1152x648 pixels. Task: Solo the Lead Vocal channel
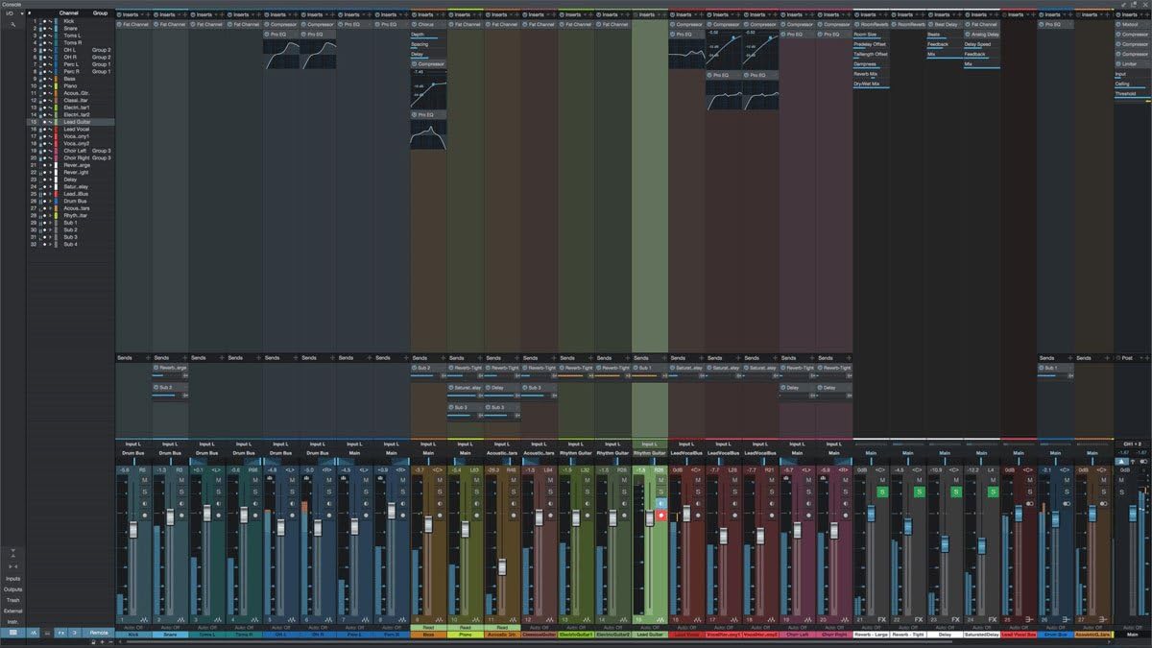click(x=698, y=492)
